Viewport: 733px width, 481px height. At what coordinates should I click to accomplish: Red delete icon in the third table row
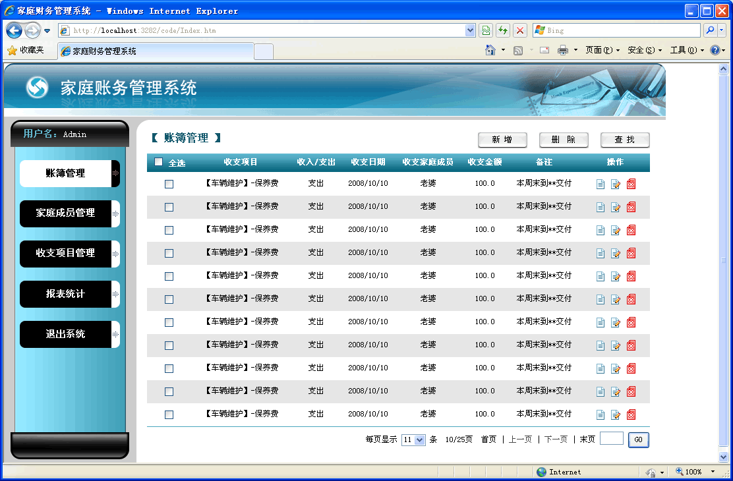coord(631,230)
